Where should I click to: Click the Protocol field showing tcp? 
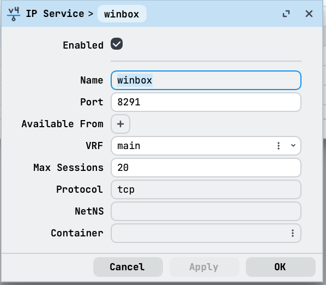pos(206,189)
